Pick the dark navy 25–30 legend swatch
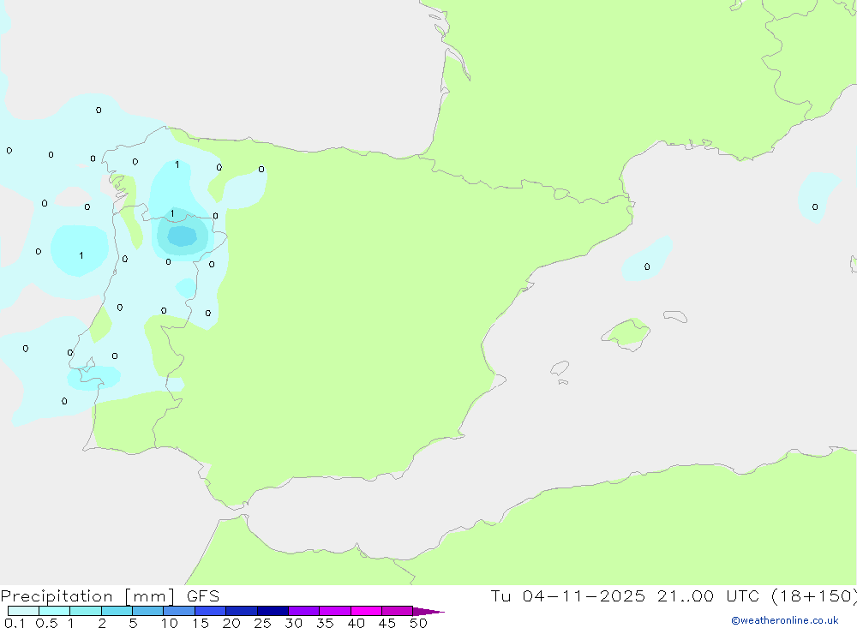The height and width of the screenshot is (628, 857). [273, 611]
